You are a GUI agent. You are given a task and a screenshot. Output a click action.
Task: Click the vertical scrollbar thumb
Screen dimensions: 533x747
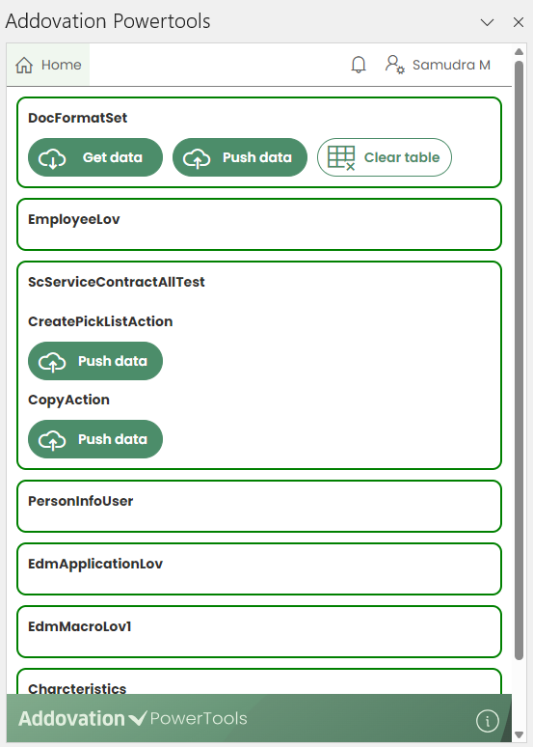click(x=520, y=360)
